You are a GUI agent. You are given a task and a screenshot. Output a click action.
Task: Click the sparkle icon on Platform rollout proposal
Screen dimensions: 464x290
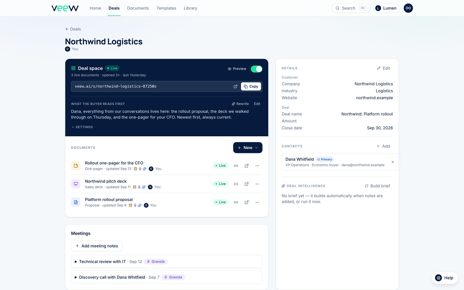point(140,205)
